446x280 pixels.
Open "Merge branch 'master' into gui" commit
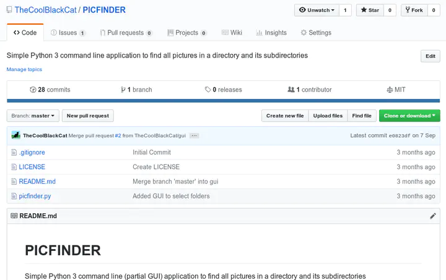(x=175, y=181)
